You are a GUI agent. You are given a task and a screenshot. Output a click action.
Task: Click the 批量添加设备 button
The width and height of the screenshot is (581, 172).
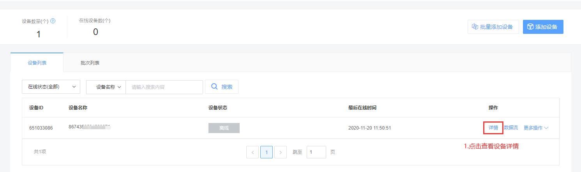tap(493, 27)
